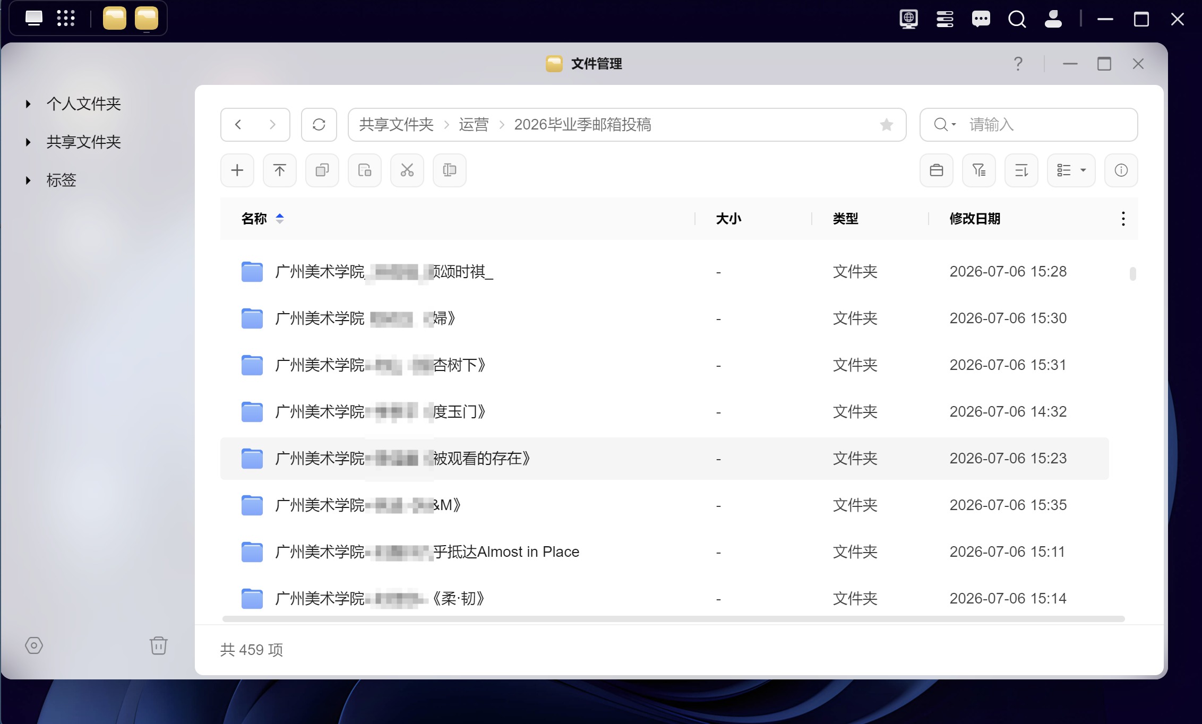The height and width of the screenshot is (724, 1202).
Task: Toggle sort arrow on 名称 column
Action: click(280, 219)
